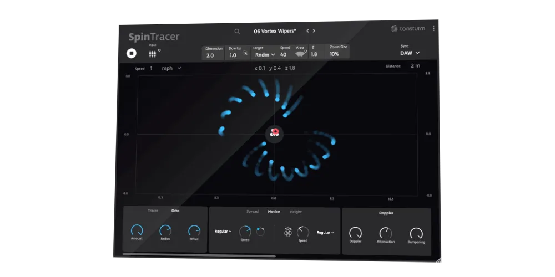
Task: Click the Slow Up value 1.0
Action: pos(233,55)
